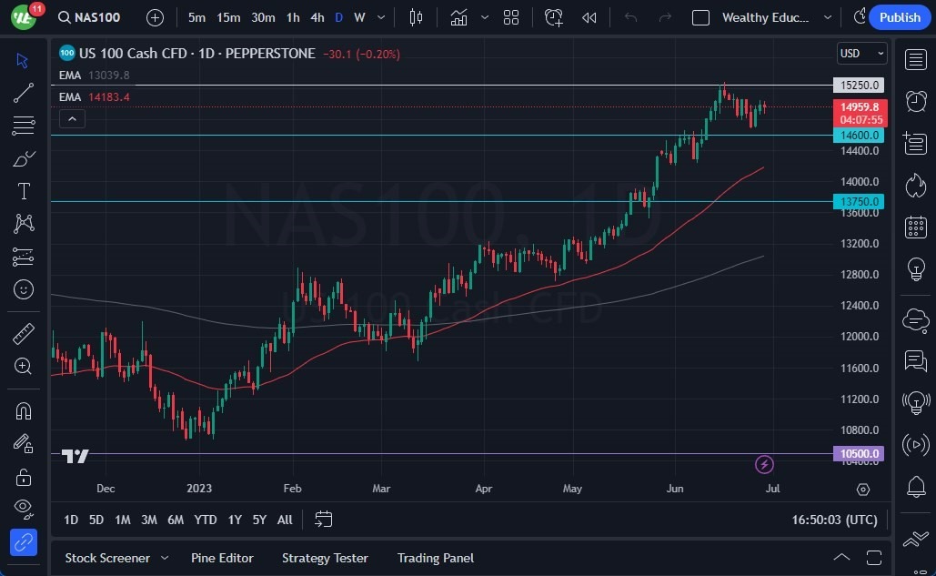Lock all drawings on the chart
This screenshot has height=576, width=936.
[x=24, y=476]
